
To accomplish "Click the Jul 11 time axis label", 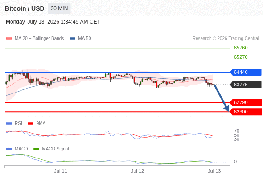I will click(x=60, y=171).
